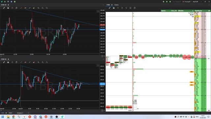Switch to Вкладка 2 workspace tab
The width and height of the screenshot is (211, 119).
pyautogui.click(x=20, y=113)
